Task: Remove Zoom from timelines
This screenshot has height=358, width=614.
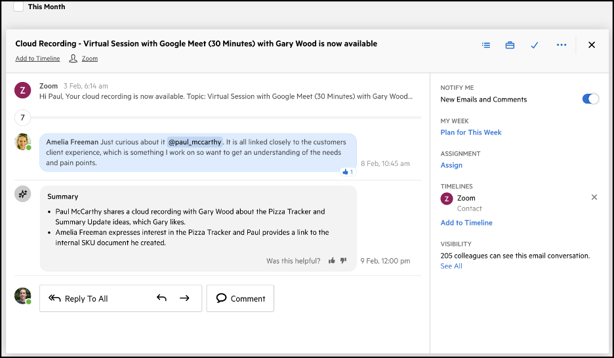Action: [x=594, y=197]
